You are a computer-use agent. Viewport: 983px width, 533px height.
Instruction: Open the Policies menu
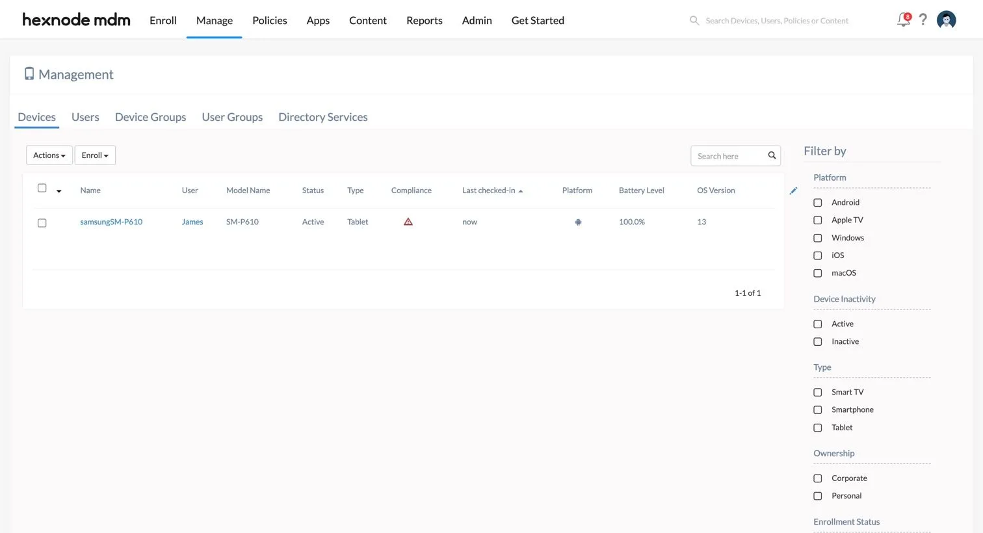click(x=270, y=20)
